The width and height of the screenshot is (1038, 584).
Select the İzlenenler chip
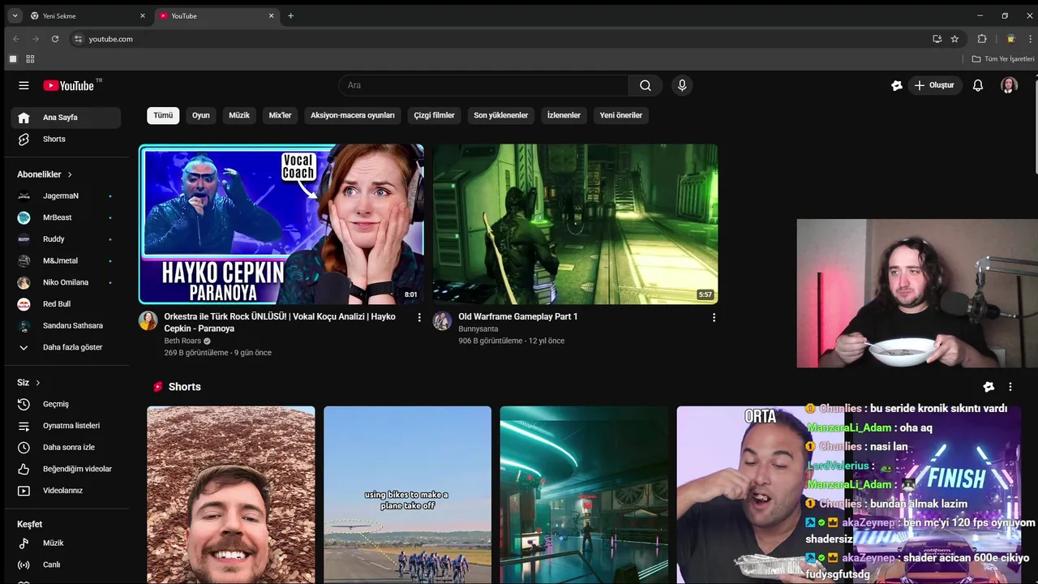[564, 115]
